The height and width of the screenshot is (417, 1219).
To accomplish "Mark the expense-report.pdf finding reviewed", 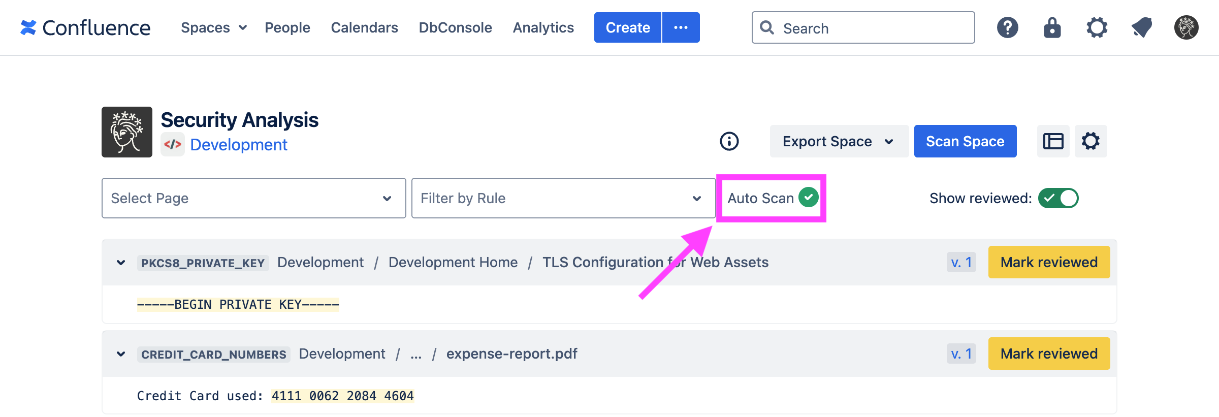I will [1049, 354].
